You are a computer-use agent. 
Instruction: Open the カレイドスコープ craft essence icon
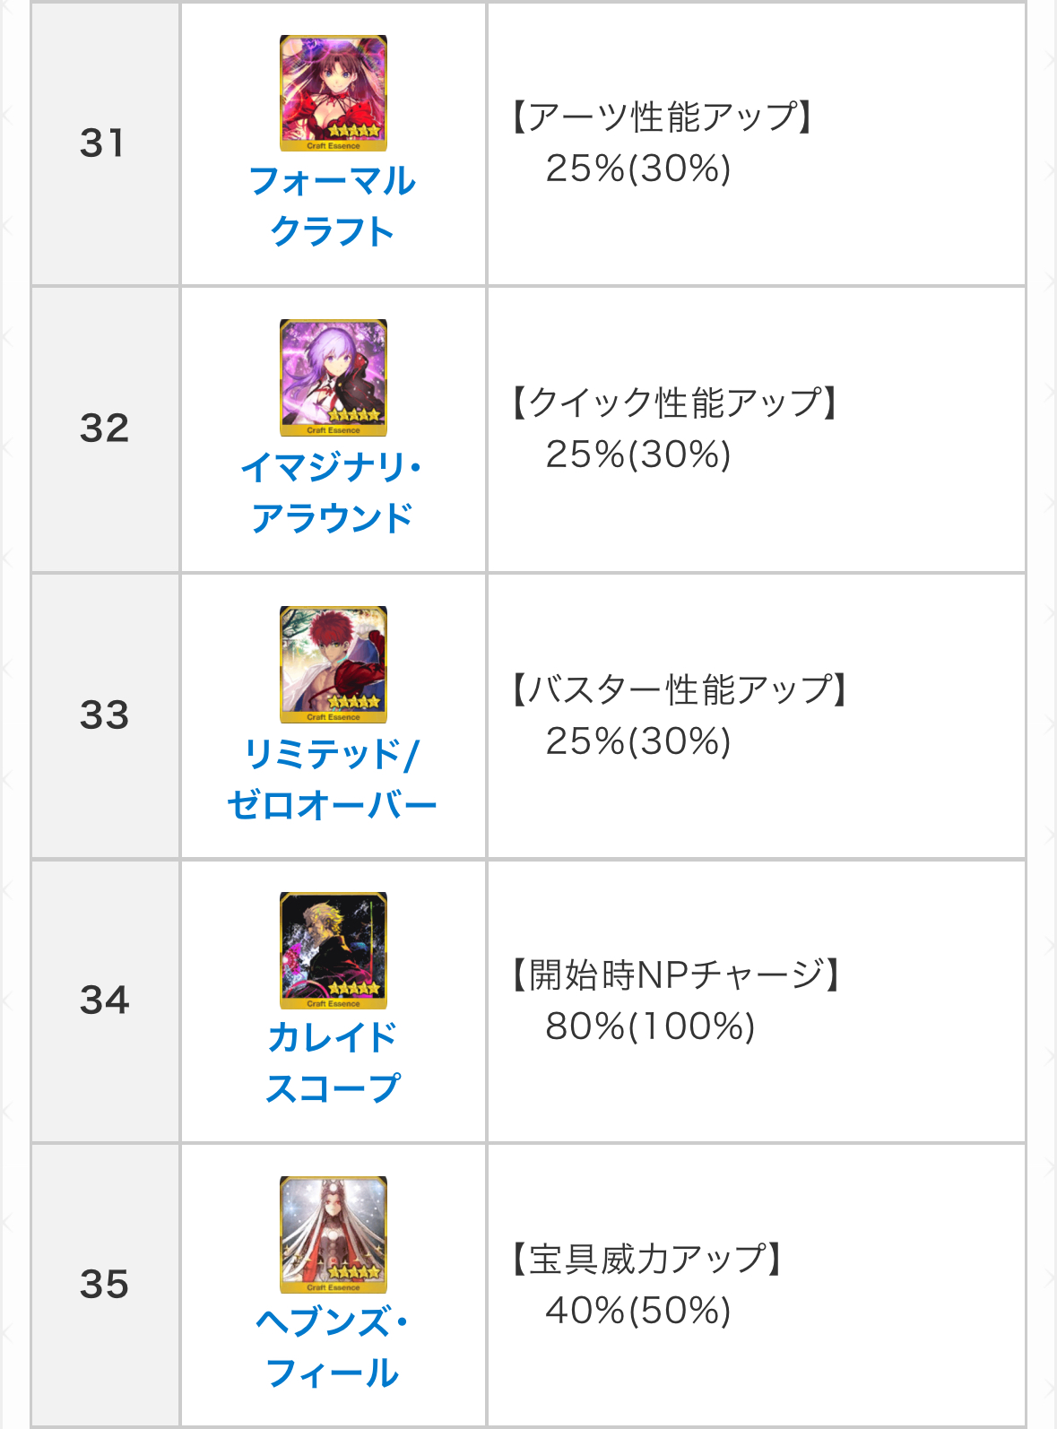(334, 950)
